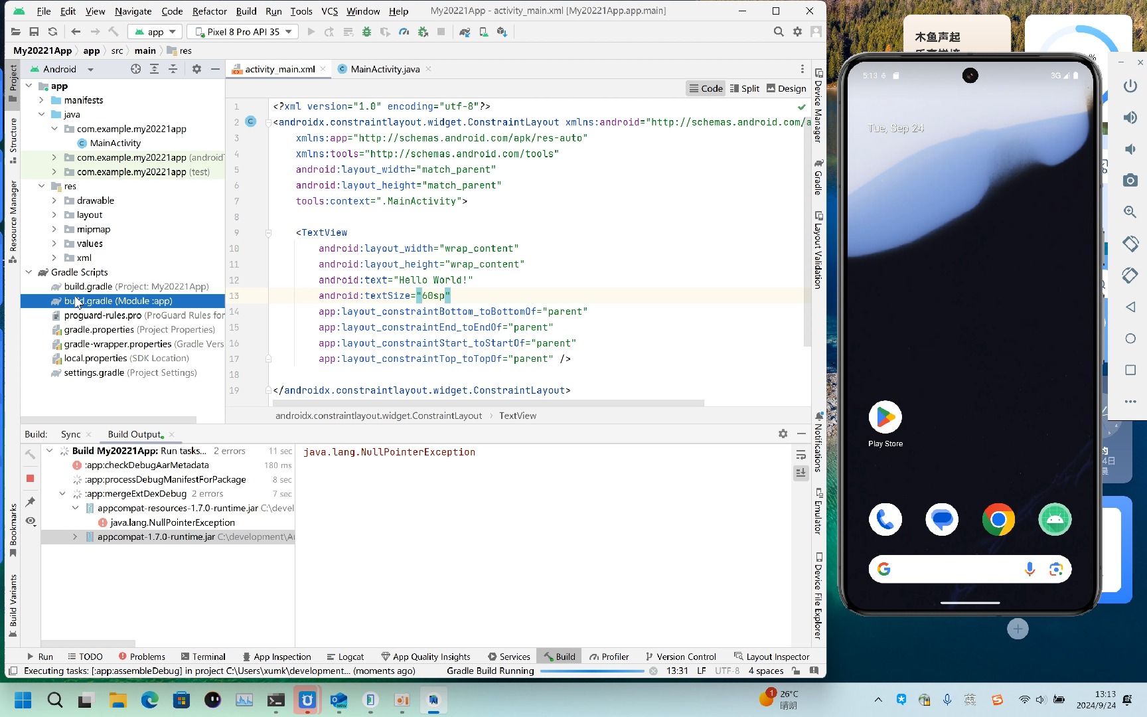Viewport: 1147px width, 717px height.
Task: Toggle soft-wrap in Build Output
Action: pyautogui.click(x=801, y=456)
